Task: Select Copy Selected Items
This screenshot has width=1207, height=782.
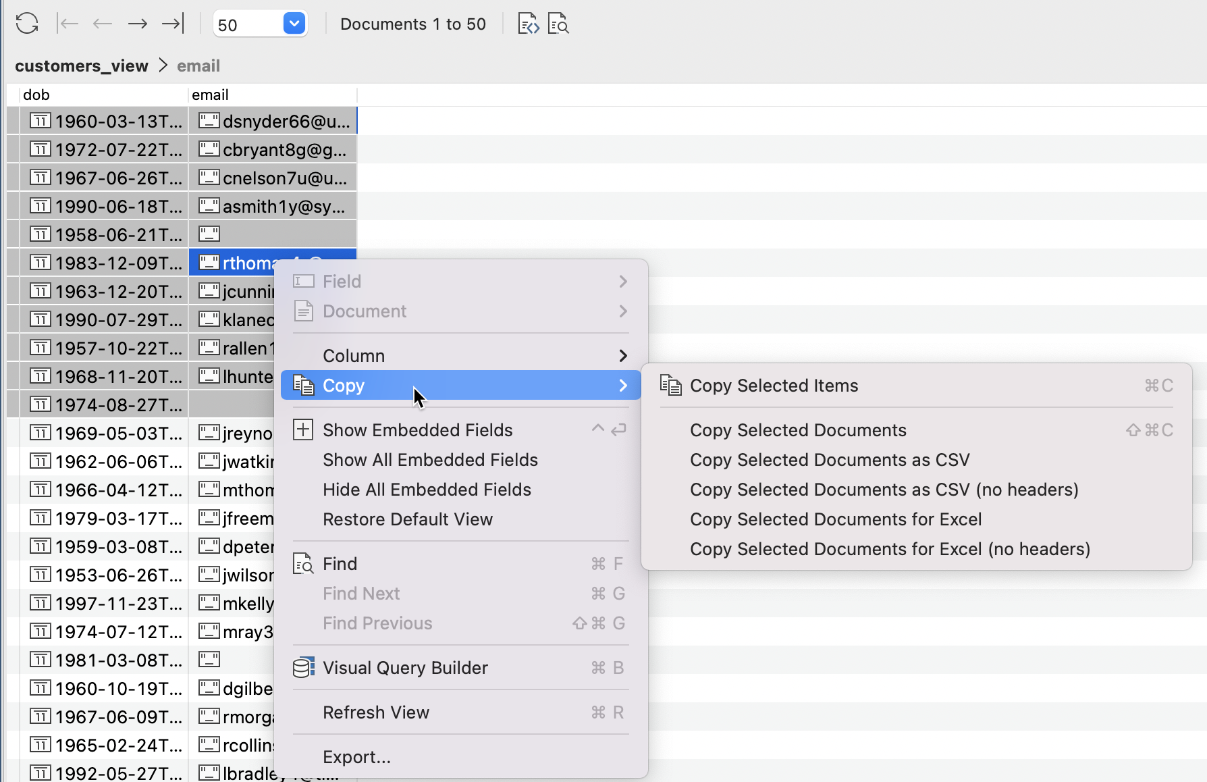Action: tap(773, 385)
